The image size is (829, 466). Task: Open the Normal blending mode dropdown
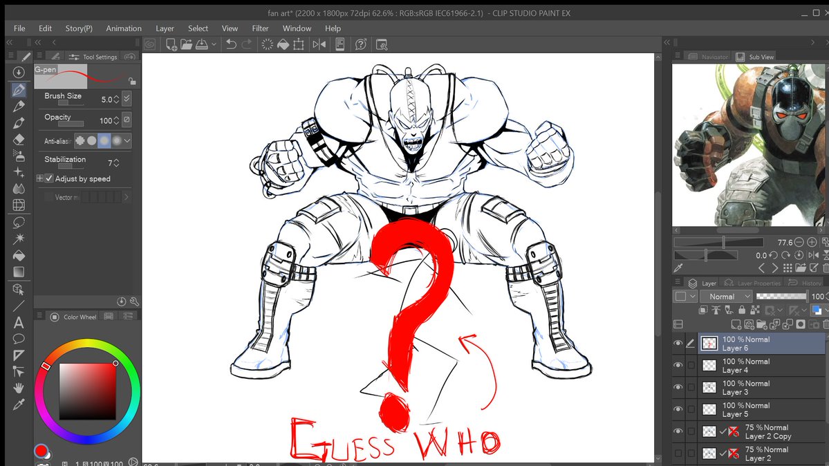pyautogui.click(x=725, y=297)
